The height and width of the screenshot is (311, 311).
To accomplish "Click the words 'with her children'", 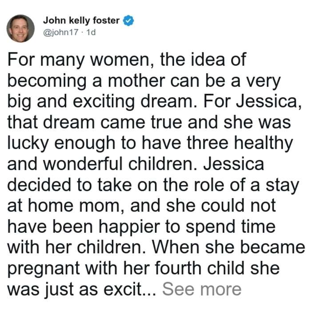I will pos(76,247).
